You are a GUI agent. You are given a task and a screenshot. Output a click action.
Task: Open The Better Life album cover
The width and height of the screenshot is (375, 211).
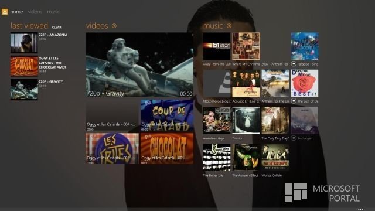pos(217,158)
